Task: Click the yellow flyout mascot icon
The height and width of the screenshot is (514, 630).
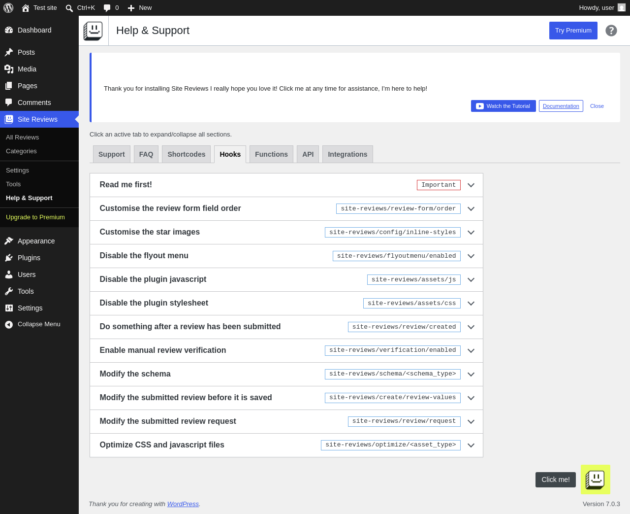Action: (596, 480)
